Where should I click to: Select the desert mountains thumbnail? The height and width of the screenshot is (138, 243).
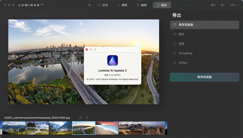[130, 128]
